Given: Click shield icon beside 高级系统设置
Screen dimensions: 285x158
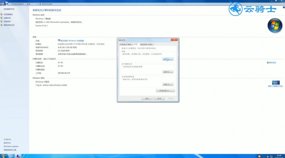Looking at the screenshot, I should [x=1, y=25].
